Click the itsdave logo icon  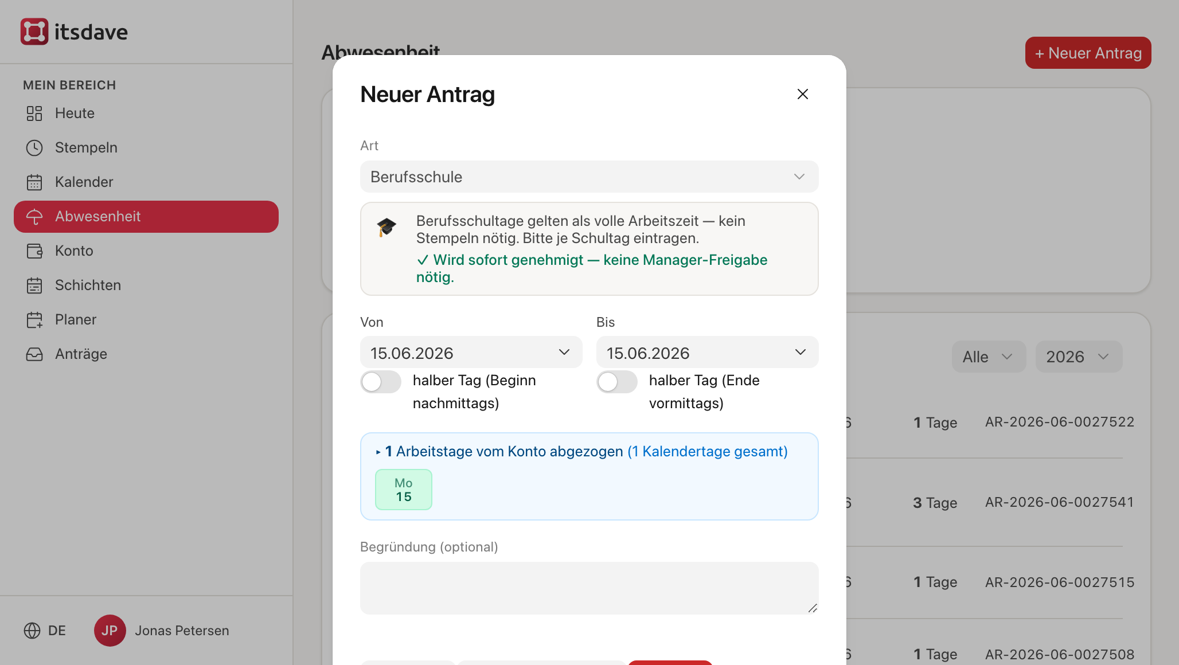[x=34, y=32]
